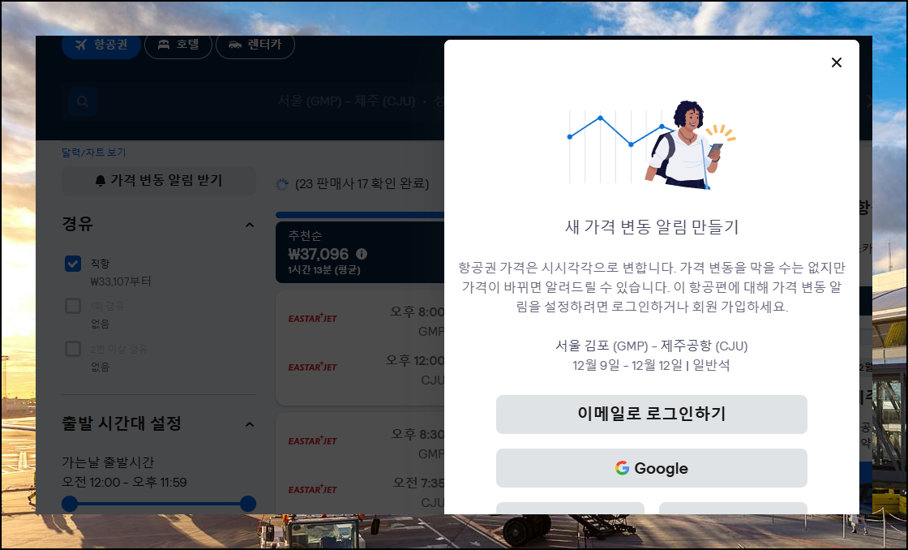
Task: Click the 23 판매사 17 확인 완료 status
Action: coord(362,184)
